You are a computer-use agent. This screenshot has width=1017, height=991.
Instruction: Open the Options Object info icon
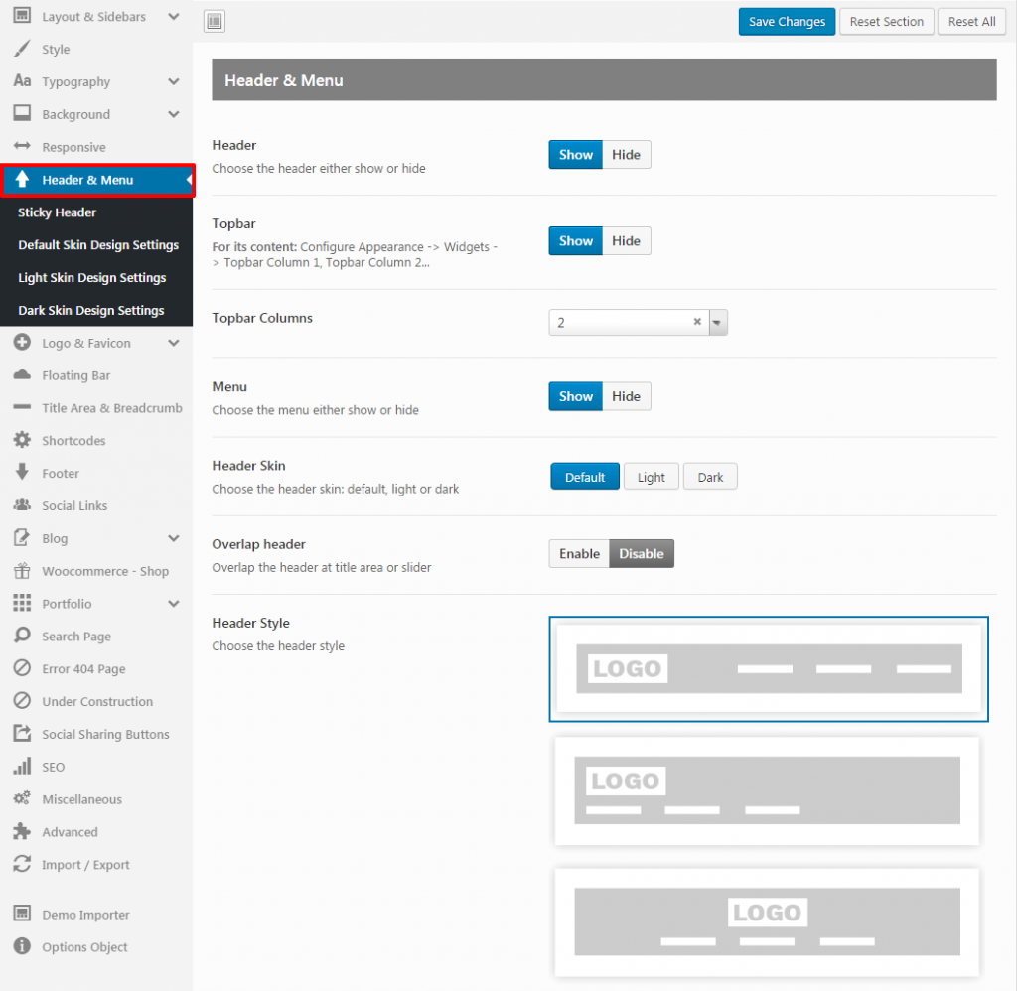coord(22,947)
